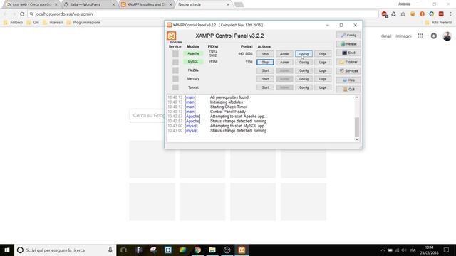Open Chrome from the taskbar

pyautogui.click(x=197, y=250)
